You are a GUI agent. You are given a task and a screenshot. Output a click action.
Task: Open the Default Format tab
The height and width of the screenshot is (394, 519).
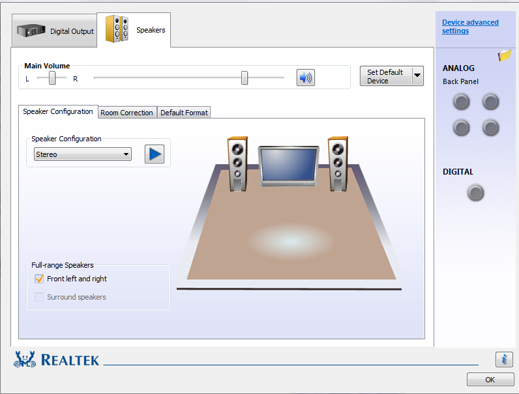pos(184,113)
